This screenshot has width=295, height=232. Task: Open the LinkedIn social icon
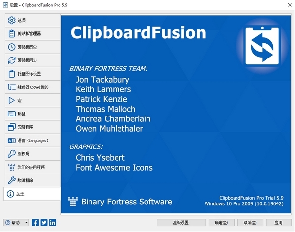tap(53, 223)
